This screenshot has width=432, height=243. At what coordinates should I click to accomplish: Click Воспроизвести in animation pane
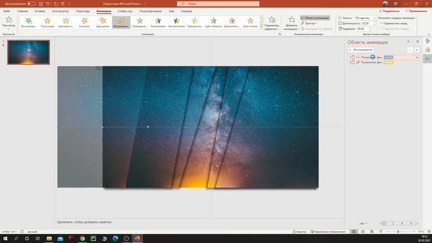[361, 50]
